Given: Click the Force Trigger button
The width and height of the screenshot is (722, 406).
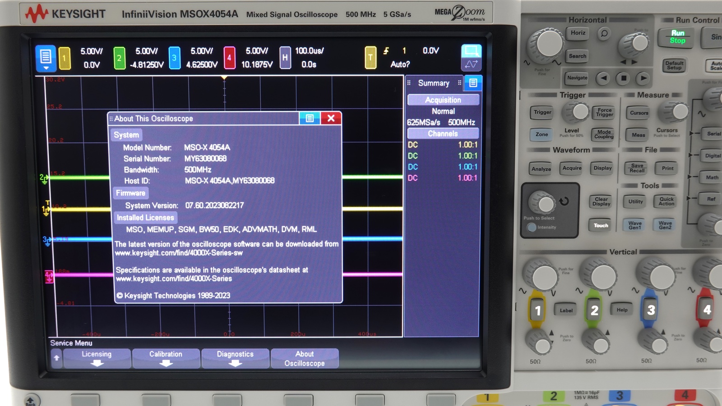Looking at the screenshot, I should pos(604,112).
